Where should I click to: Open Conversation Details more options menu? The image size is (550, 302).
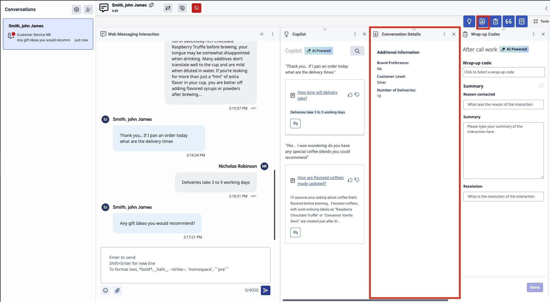tap(444, 34)
